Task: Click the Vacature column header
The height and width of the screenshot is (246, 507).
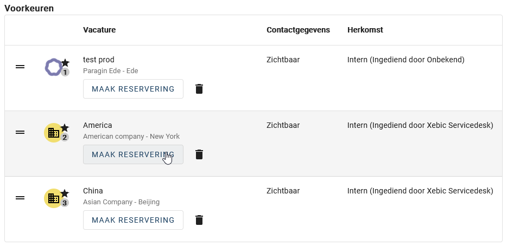Action: (99, 30)
